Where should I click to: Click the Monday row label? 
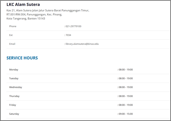click(x=14, y=70)
